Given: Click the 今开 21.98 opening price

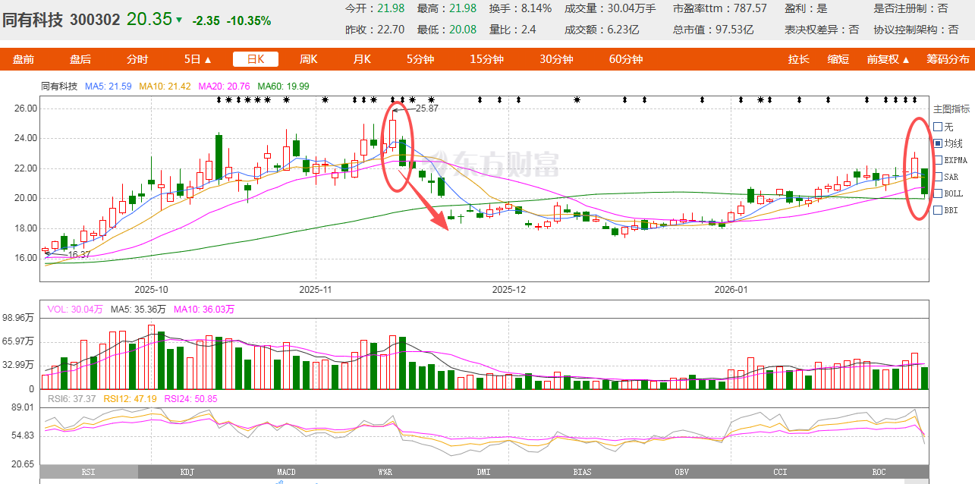Looking at the screenshot, I should tap(375, 8).
